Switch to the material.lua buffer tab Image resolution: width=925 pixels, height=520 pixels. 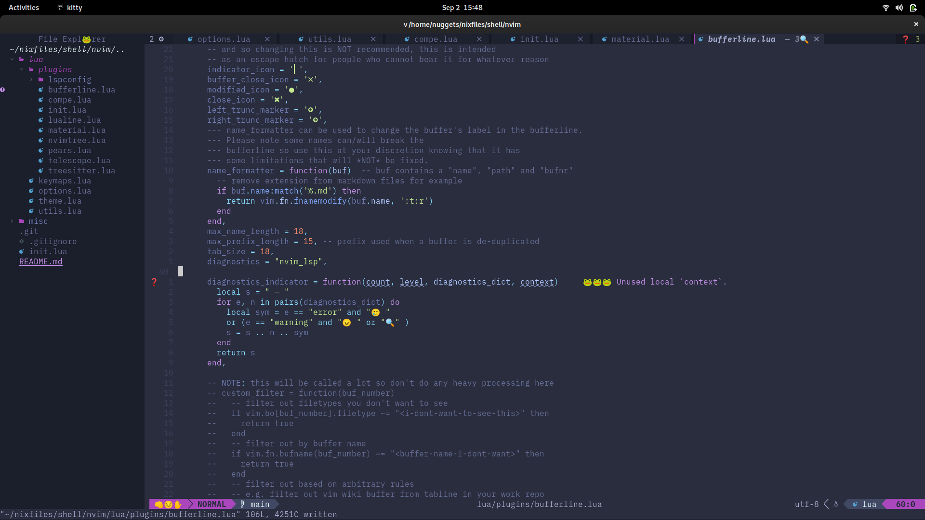coord(640,39)
